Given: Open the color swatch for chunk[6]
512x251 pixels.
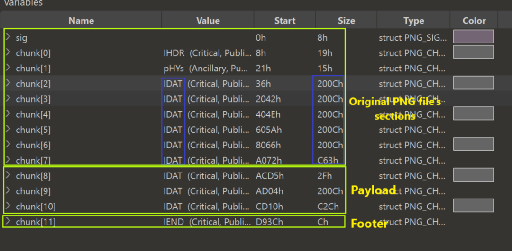Looking at the screenshot, I should click(x=473, y=144).
